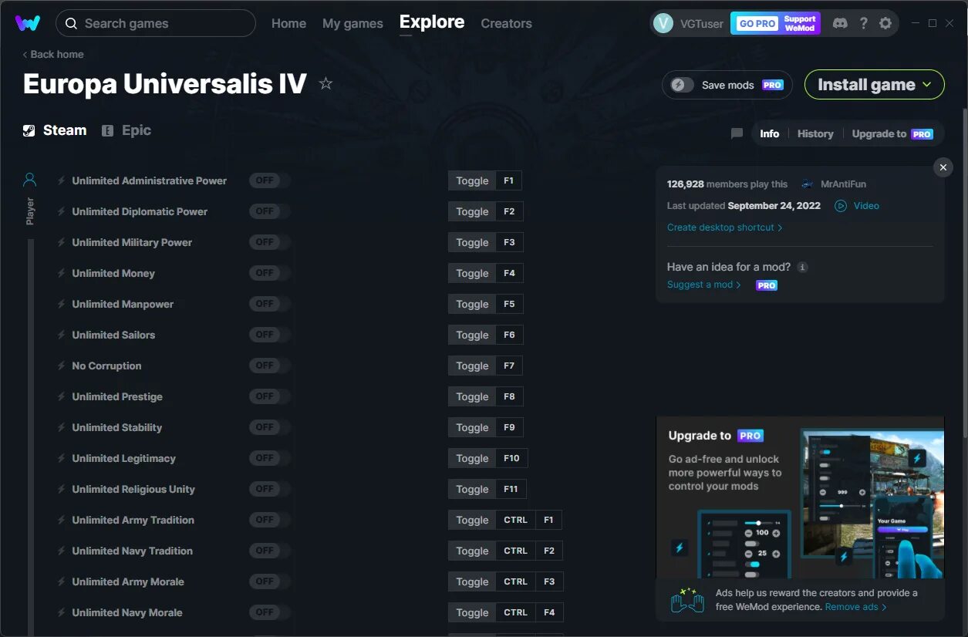The width and height of the screenshot is (968, 637).
Task: Click the F11 hotkey for Religious Unity
Action: (x=511, y=489)
